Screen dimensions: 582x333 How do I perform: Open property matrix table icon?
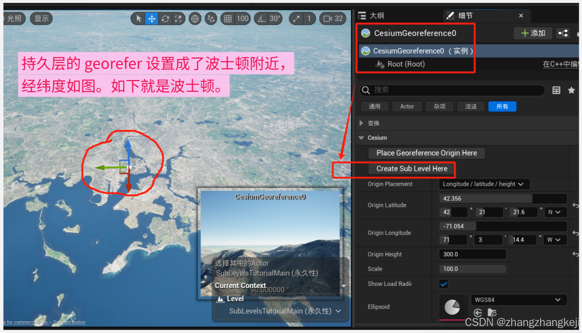(556, 90)
